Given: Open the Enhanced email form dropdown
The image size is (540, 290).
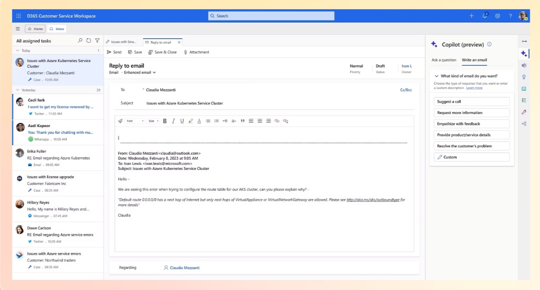Looking at the screenshot, I should point(140,73).
